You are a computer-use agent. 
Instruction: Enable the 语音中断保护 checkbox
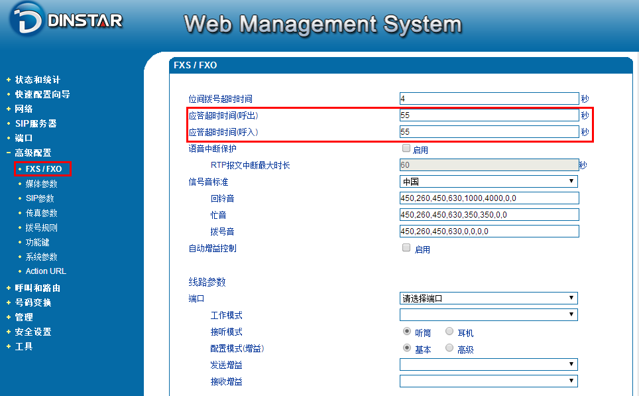click(406, 149)
